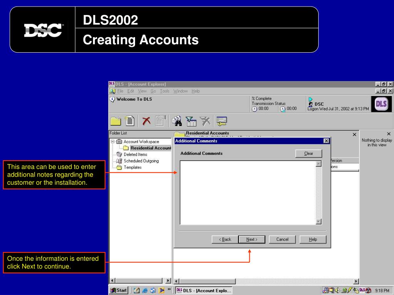The height and width of the screenshot is (295, 394).
Task: Click the Clear button
Action: click(x=309, y=154)
